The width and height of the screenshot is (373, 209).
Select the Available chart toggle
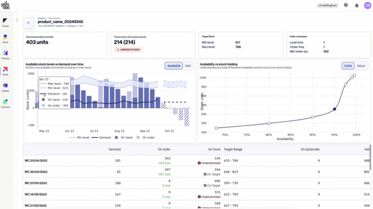(x=174, y=66)
